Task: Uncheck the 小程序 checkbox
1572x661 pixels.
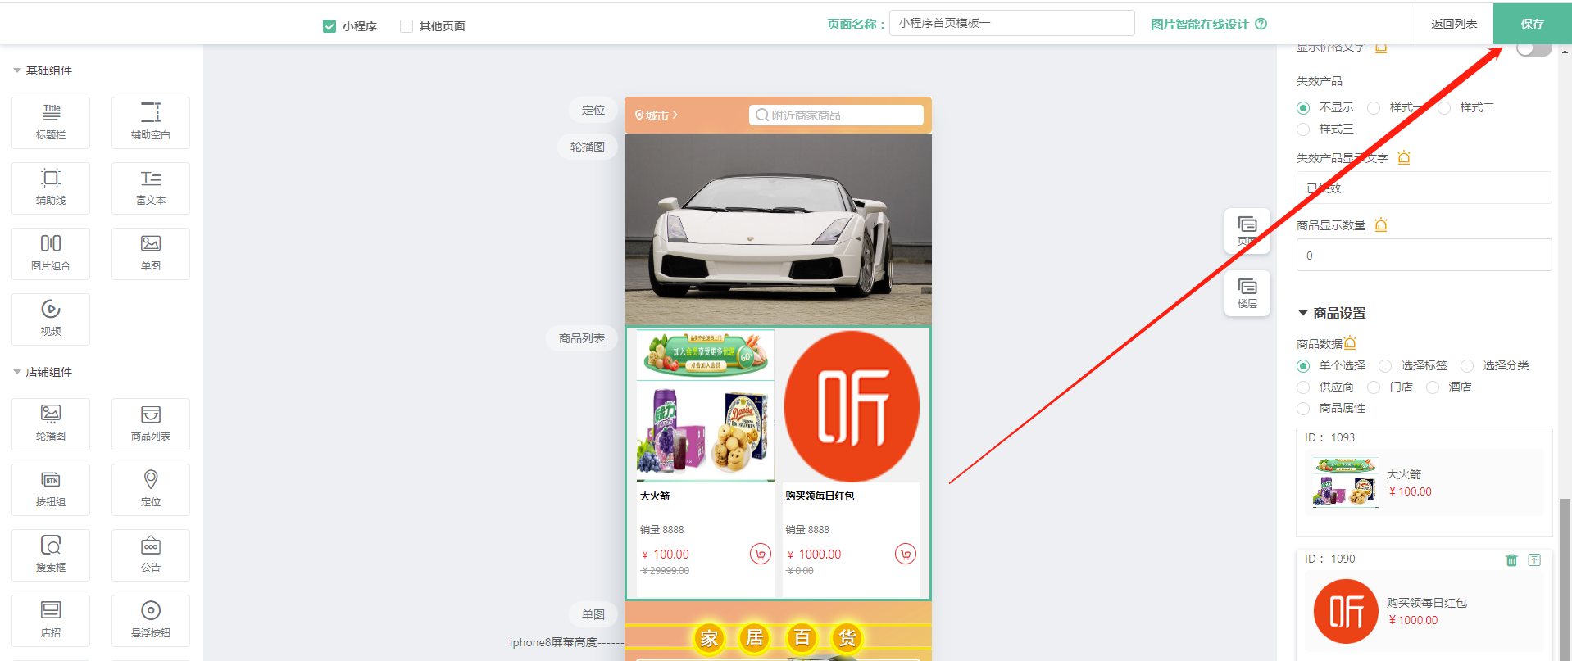Action: click(x=329, y=26)
